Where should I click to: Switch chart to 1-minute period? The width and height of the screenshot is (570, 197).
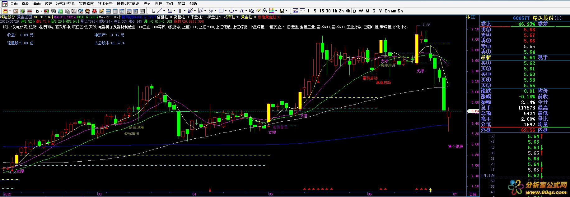(x=308, y=11)
